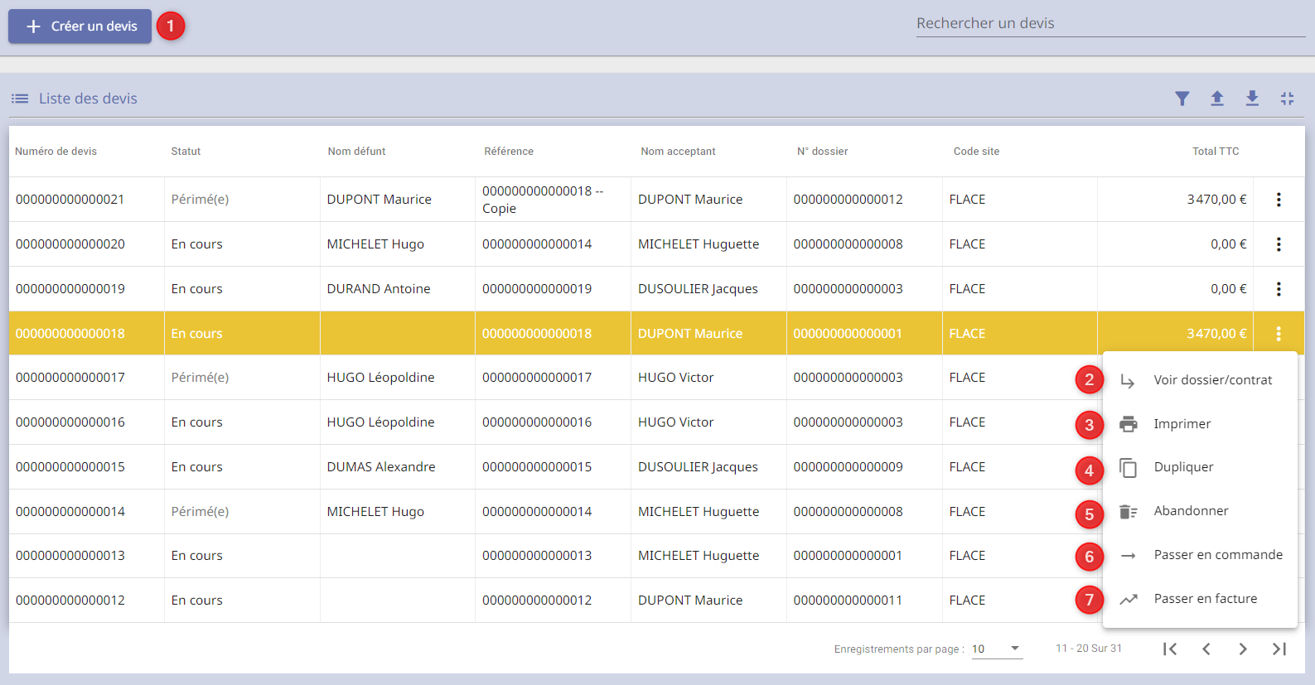Click the download arrow icon

point(1252,99)
